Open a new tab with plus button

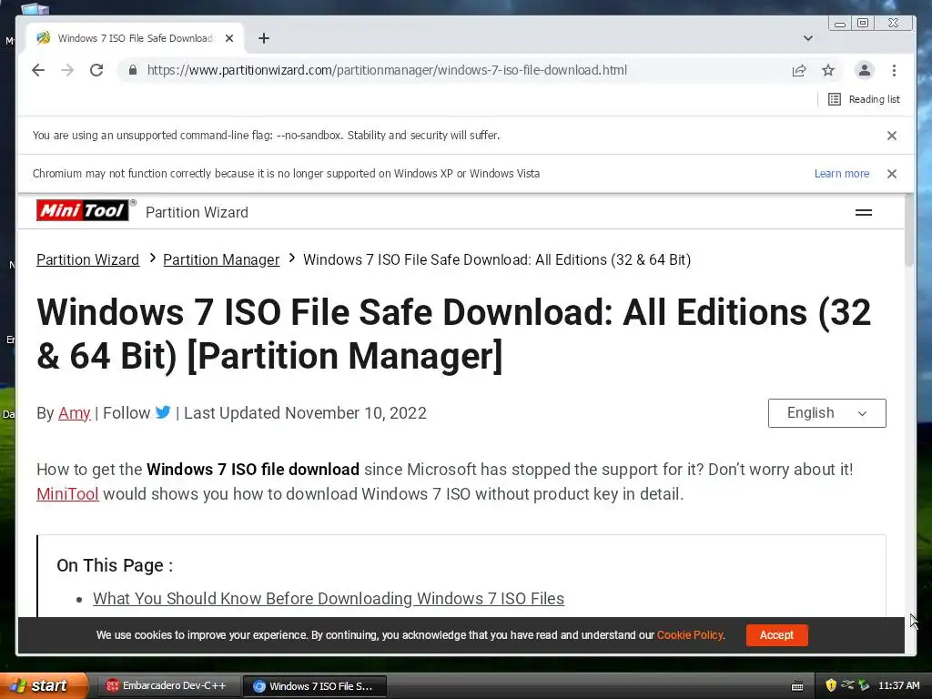click(264, 38)
